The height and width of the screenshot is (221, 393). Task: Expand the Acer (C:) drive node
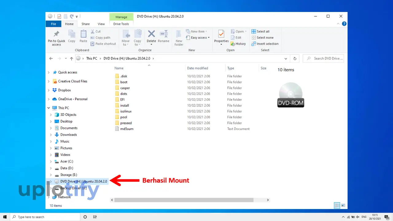51,161
